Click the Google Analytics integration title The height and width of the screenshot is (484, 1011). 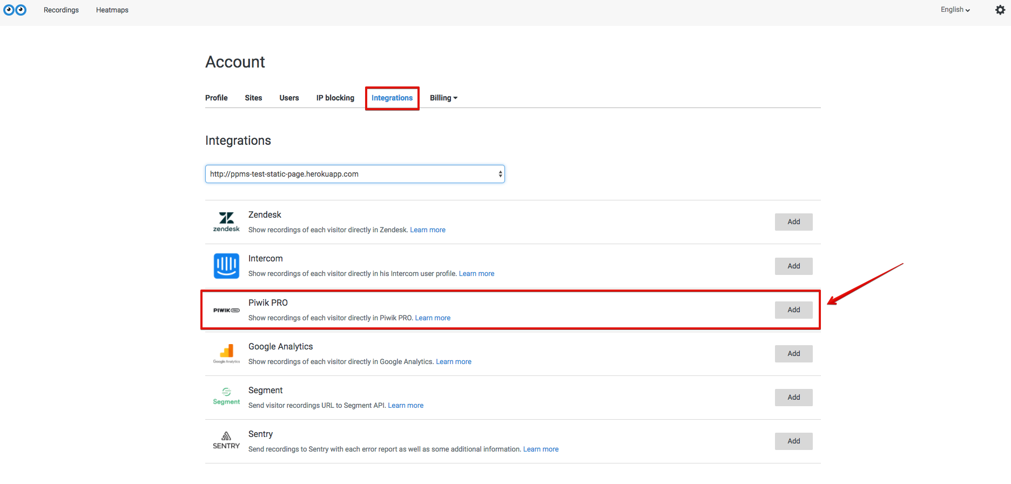tap(280, 347)
